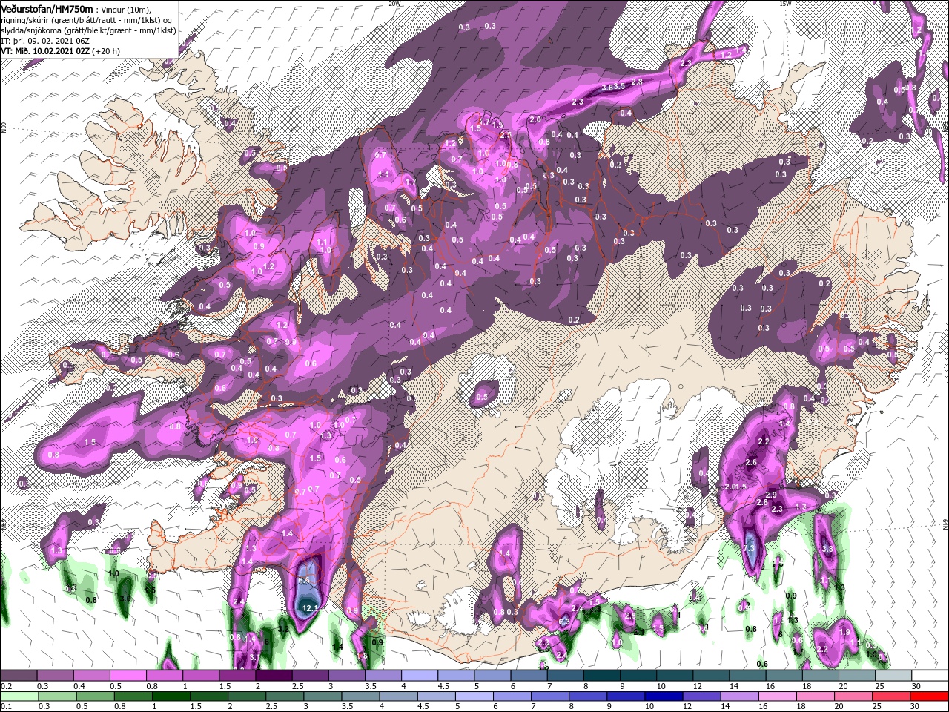Click the 2.9 value label in the southeast

coord(771,495)
